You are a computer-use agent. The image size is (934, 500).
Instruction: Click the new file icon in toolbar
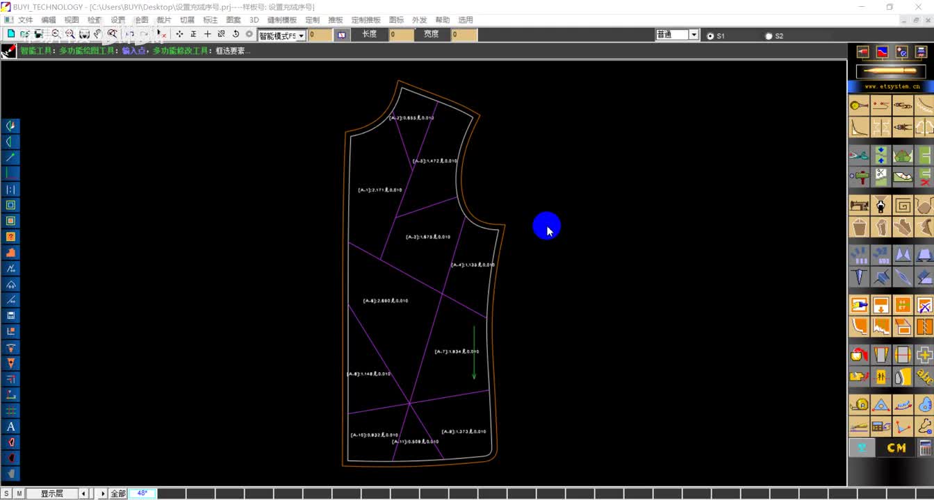click(10, 34)
